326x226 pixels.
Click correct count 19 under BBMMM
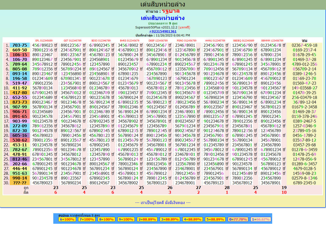284,188
